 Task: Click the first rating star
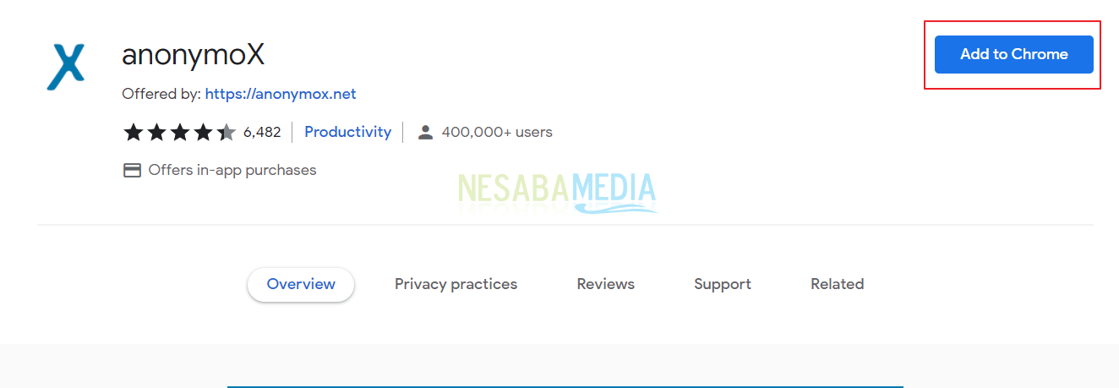[134, 132]
